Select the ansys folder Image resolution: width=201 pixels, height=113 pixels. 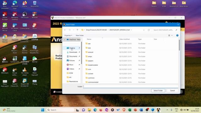coord(90,56)
